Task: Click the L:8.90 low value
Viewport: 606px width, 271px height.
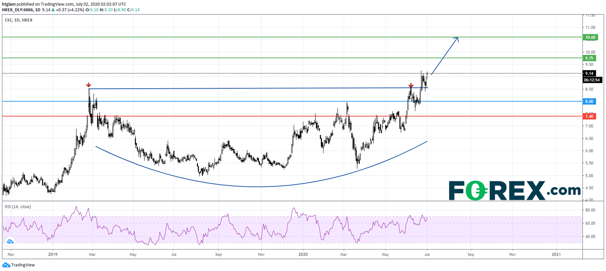Action: pyautogui.click(x=120, y=10)
